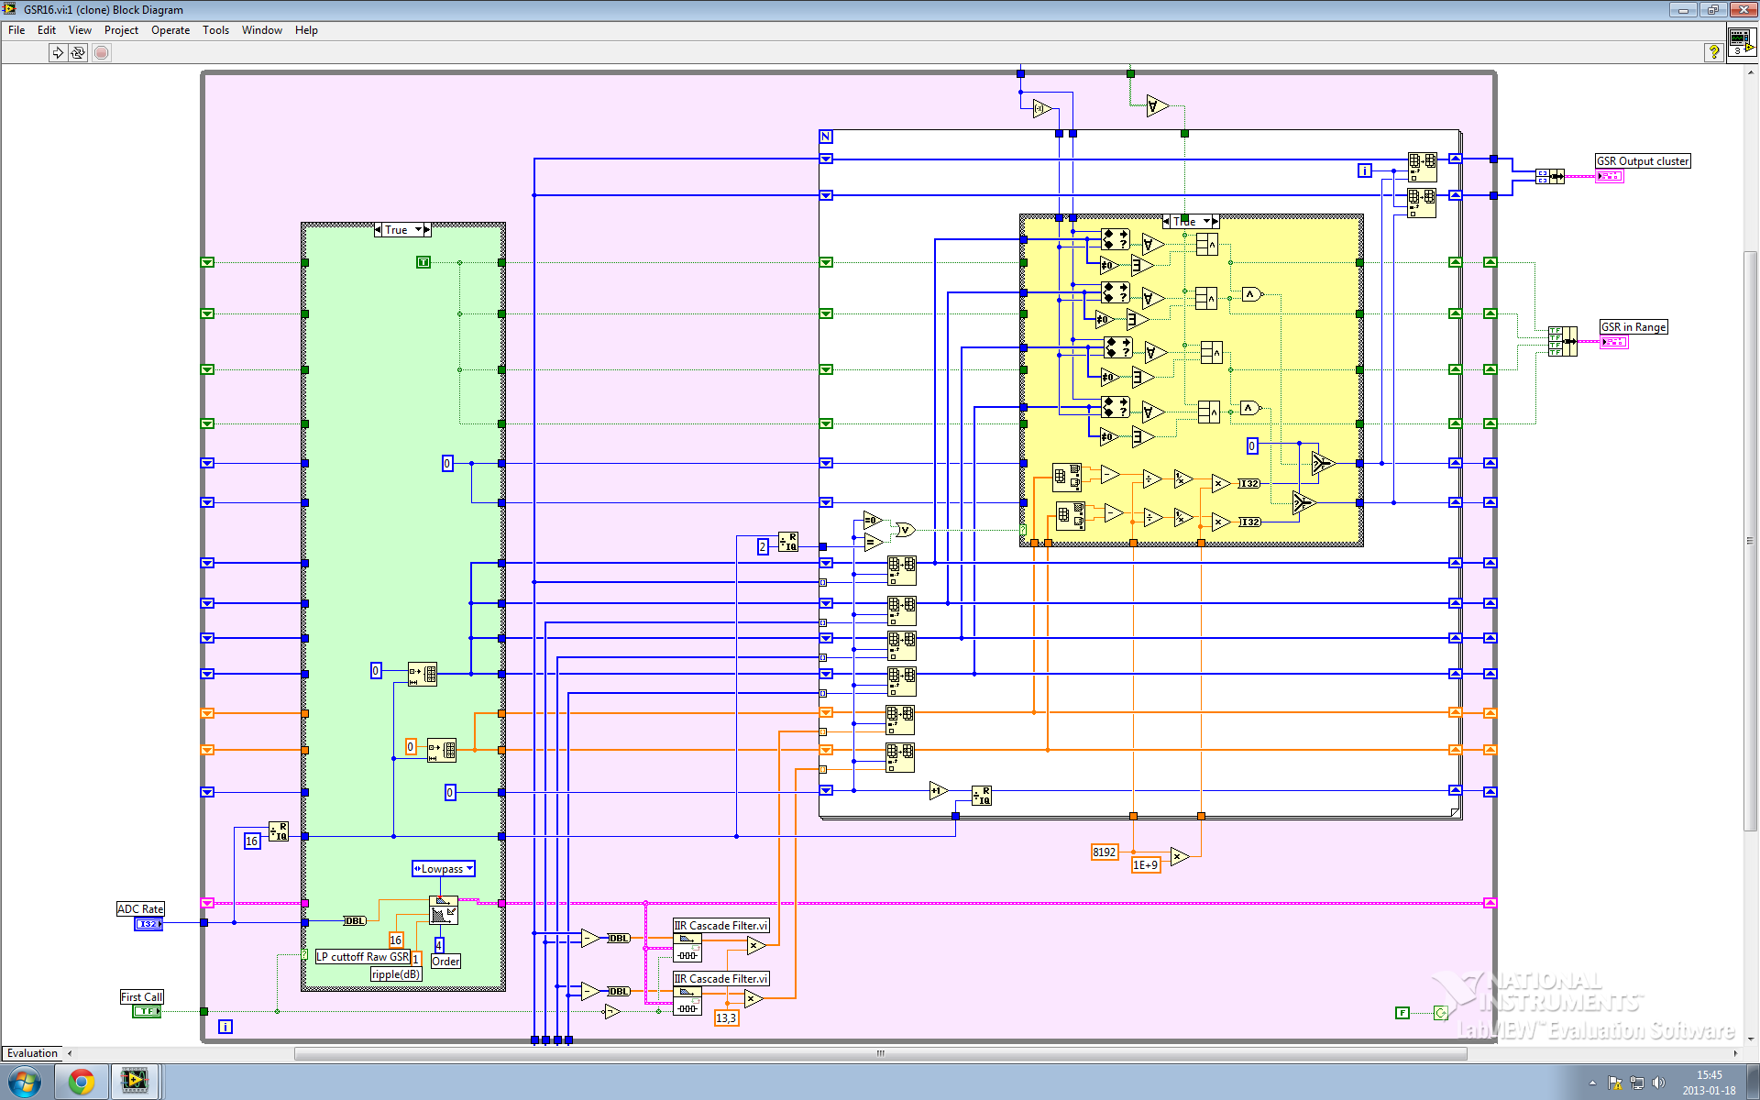The height and width of the screenshot is (1100, 1760).
Task: Open the yellow case structure selector dropdown
Action: [x=1207, y=222]
